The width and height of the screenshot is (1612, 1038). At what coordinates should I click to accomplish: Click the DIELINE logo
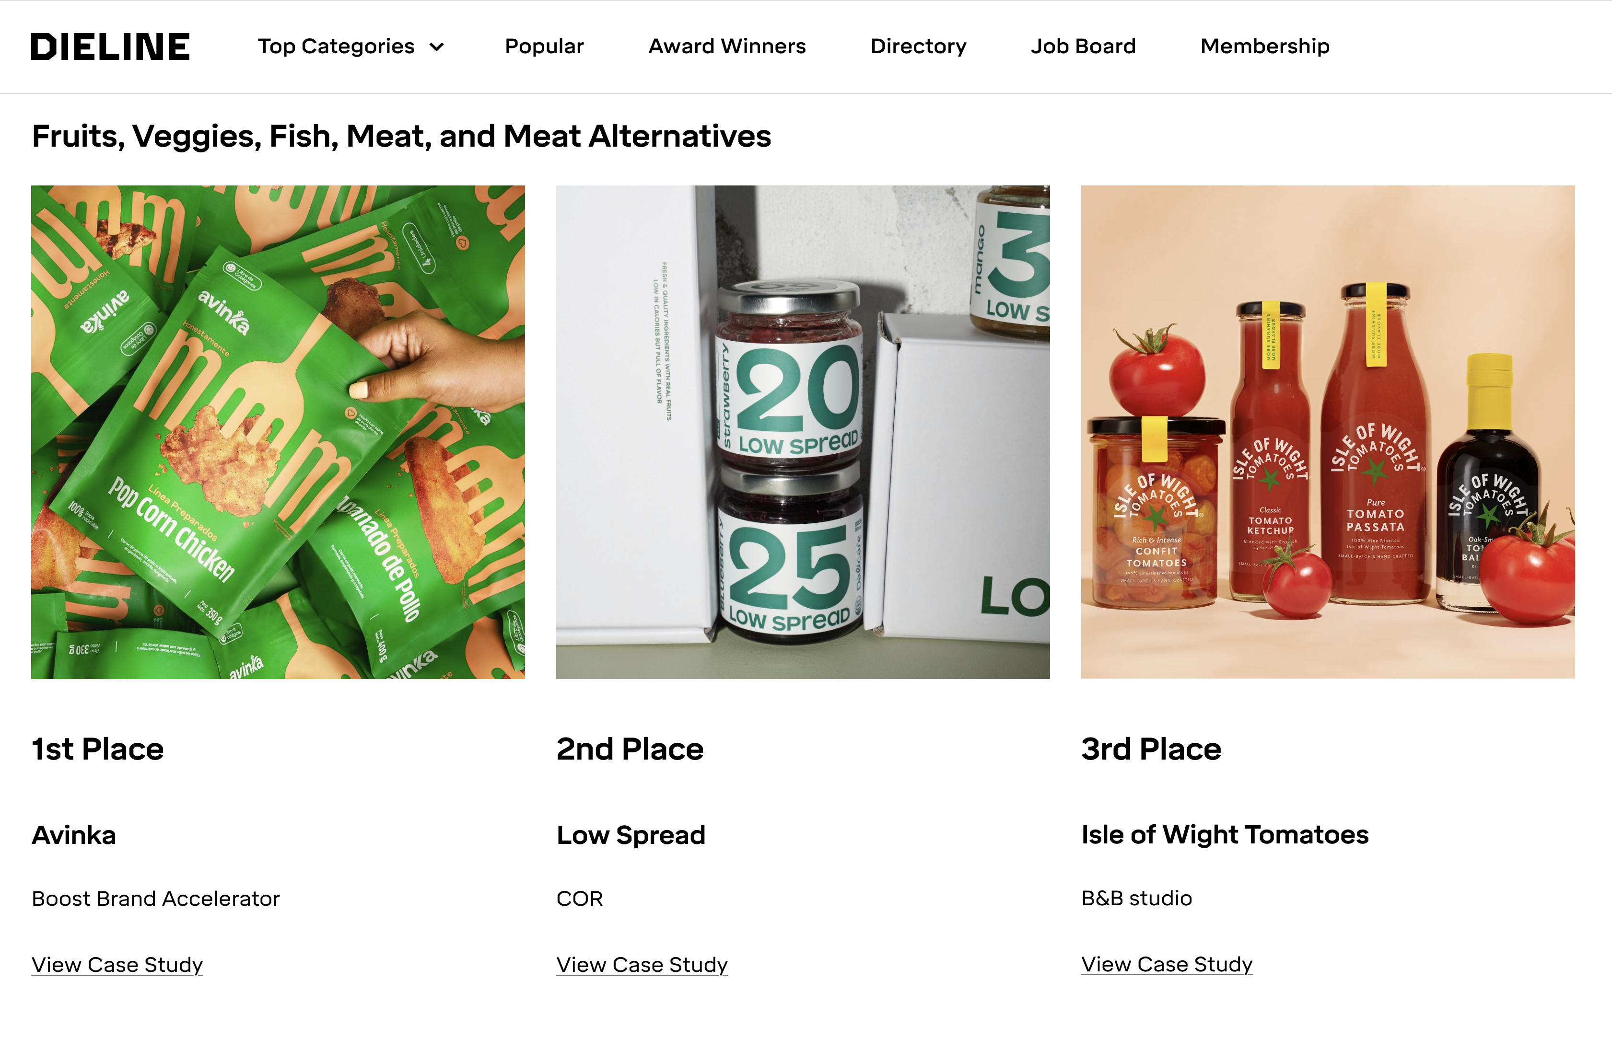click(x=111, y=46)
